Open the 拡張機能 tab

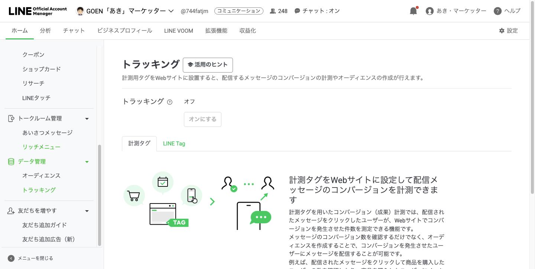pyautogui.click(x=216, y=31)
